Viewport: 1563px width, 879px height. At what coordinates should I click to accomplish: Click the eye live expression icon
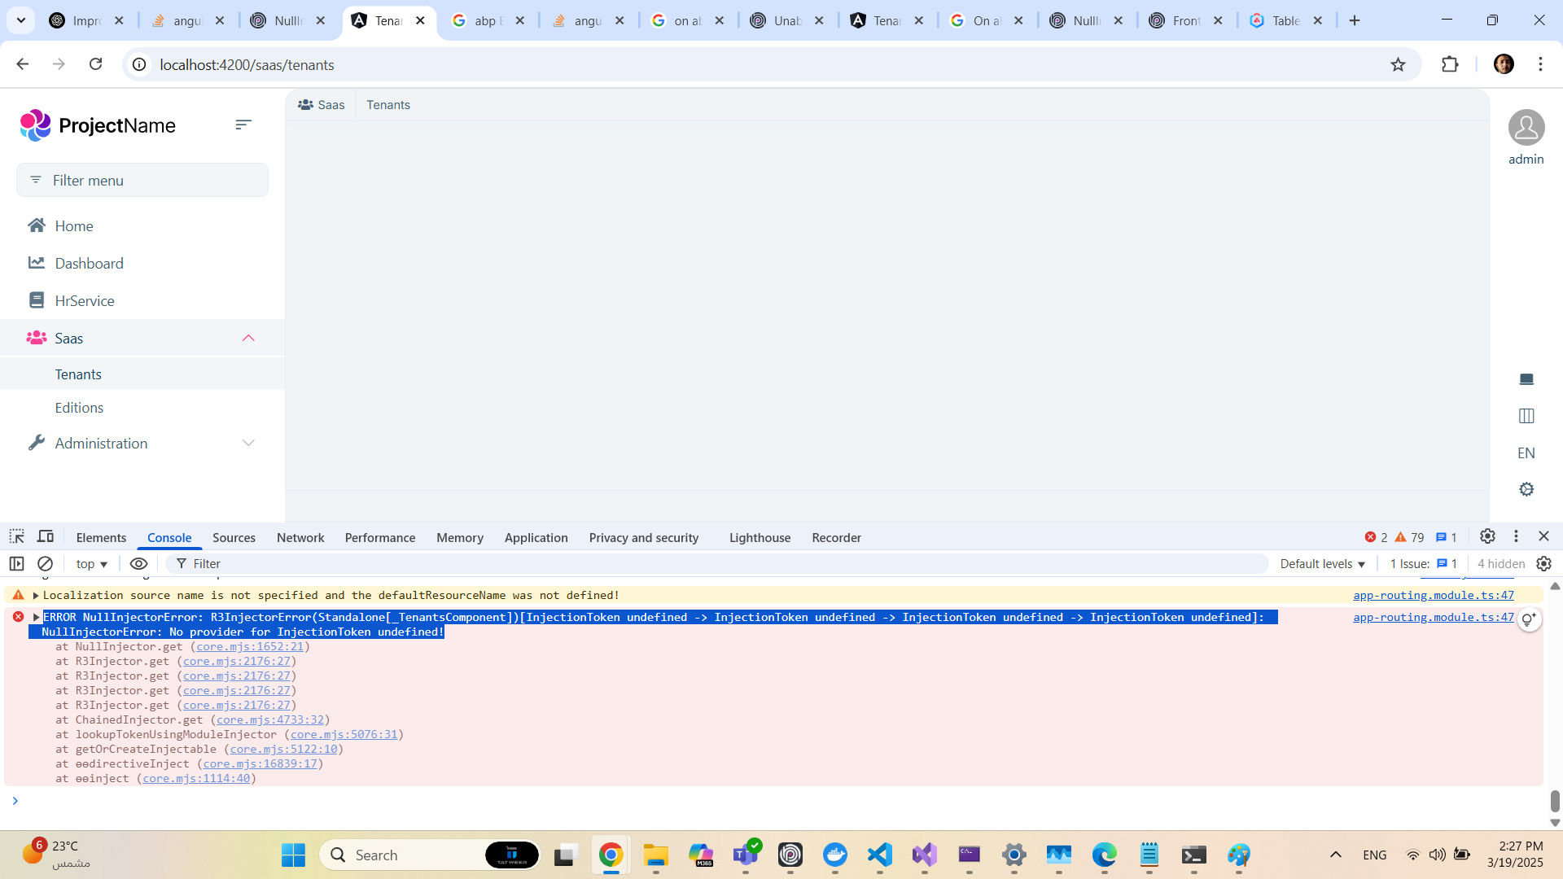[138, 563]
